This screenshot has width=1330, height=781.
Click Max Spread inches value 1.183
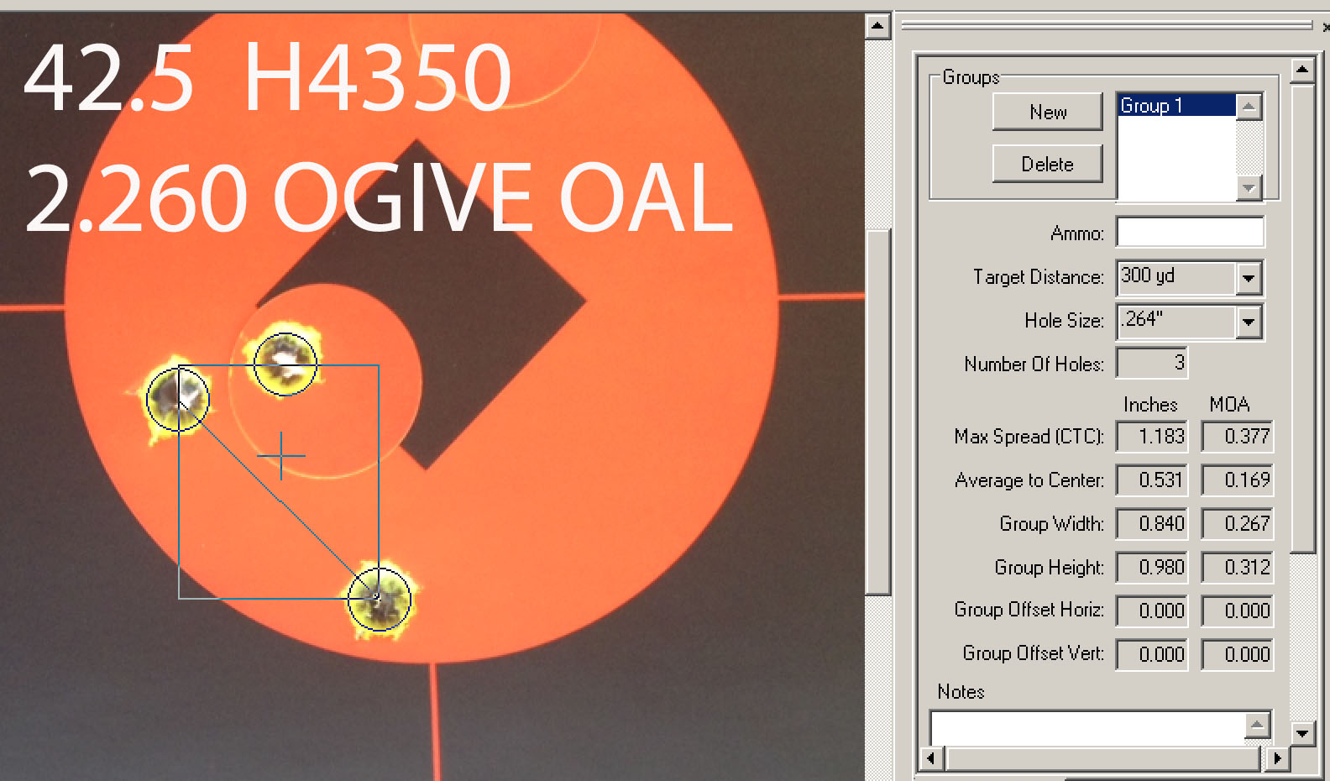(x=1151, y=437)
